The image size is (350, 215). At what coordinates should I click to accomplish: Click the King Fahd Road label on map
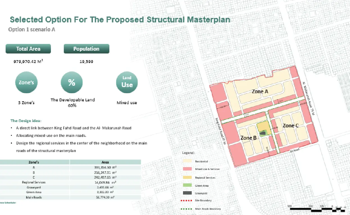(x=221, y=131)
